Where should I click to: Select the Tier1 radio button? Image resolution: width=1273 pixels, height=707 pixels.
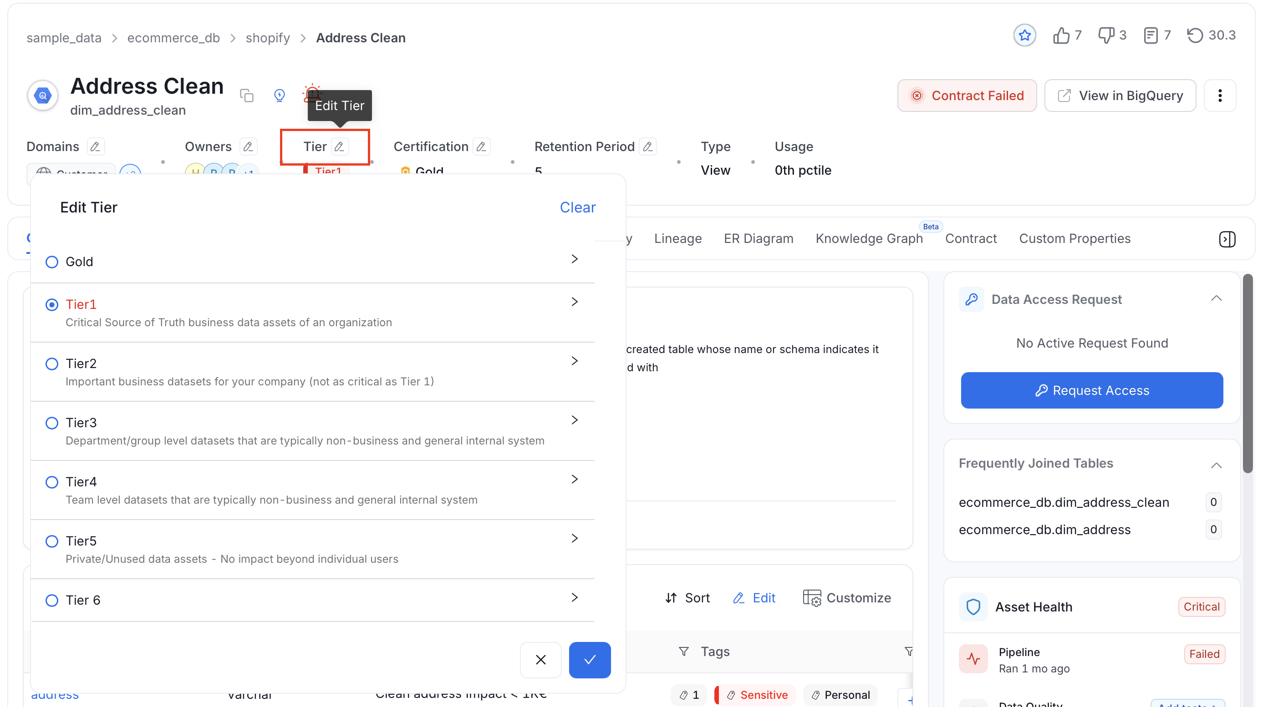click(x=52, y=305)
